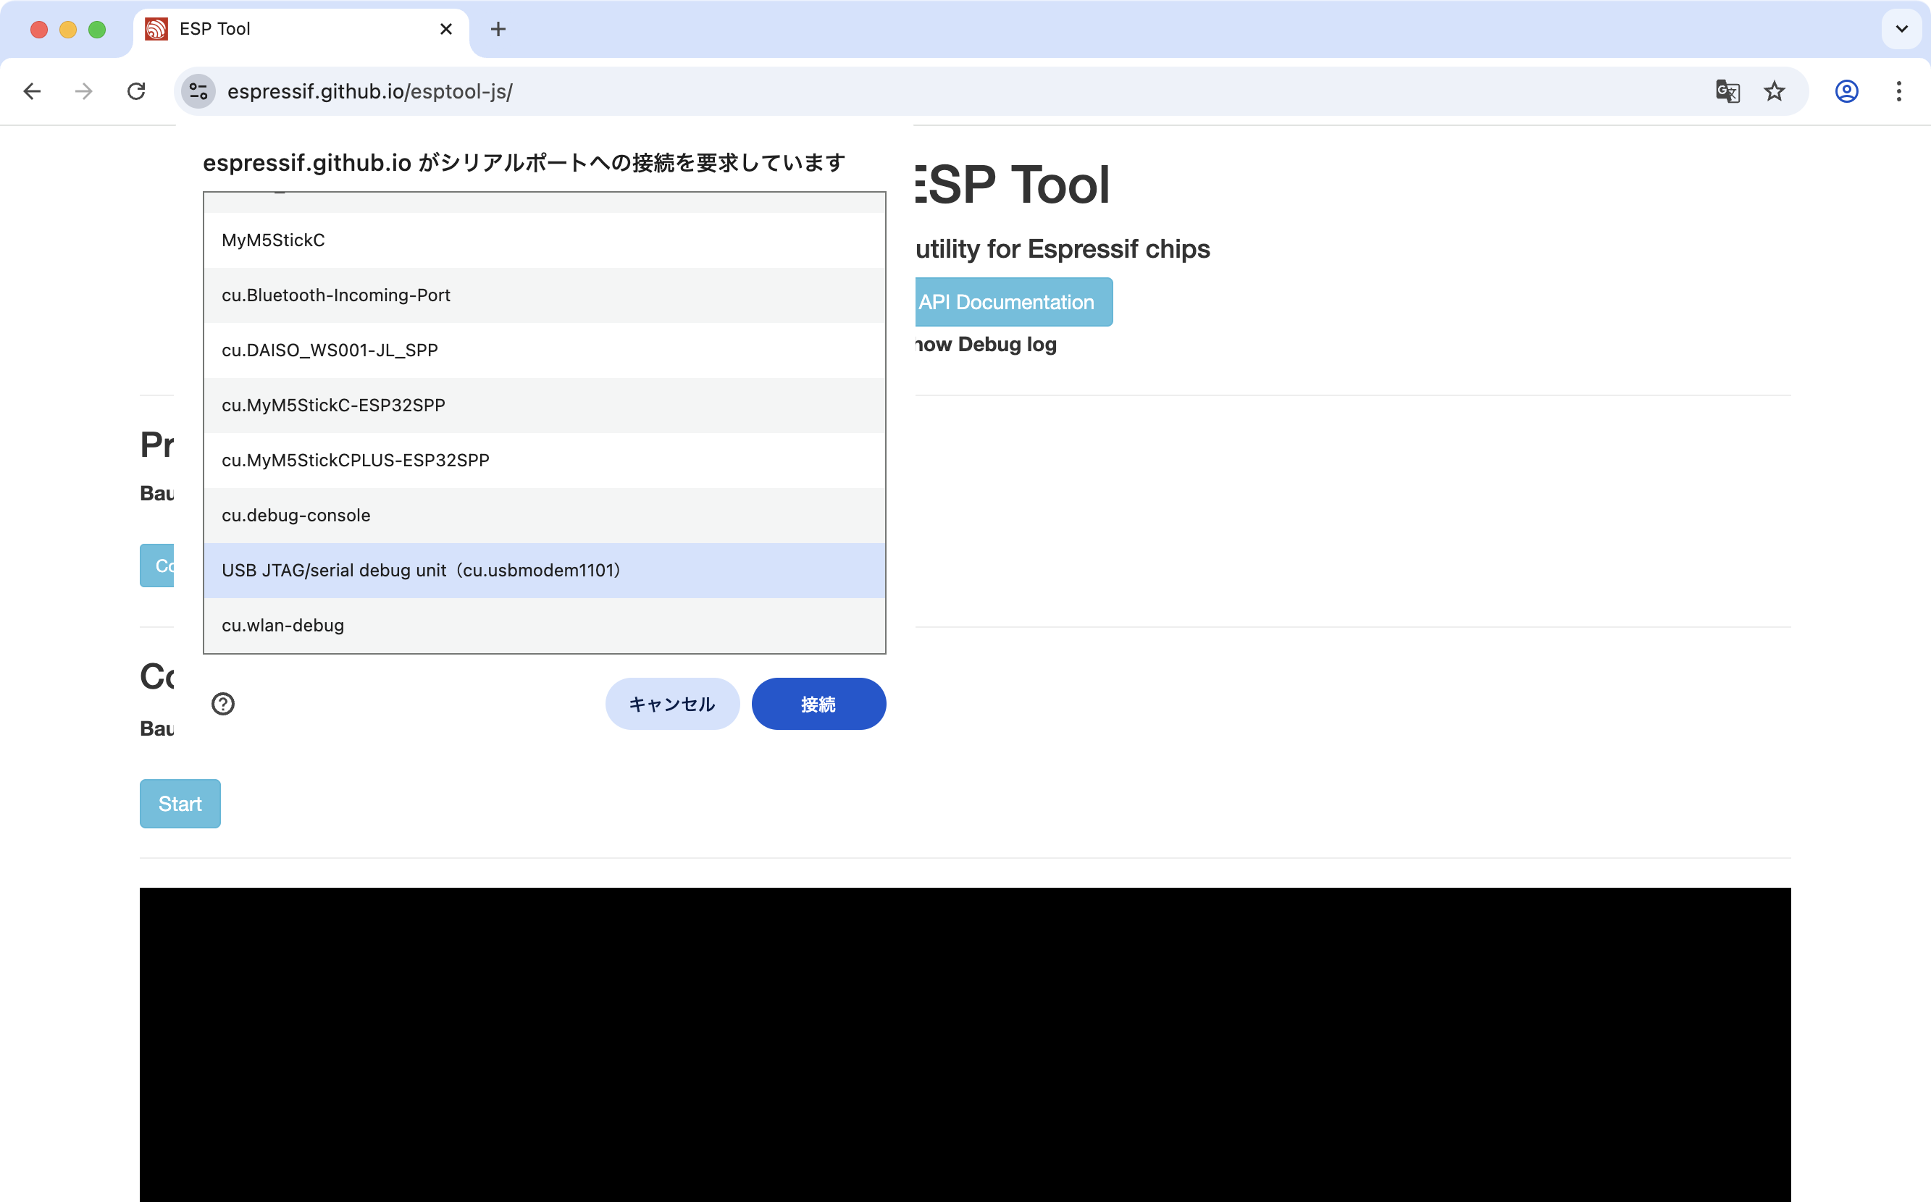Select cu.wlan-debug port
The height and width of the screenshot is (1202, 1931).
tap(544, 625)
